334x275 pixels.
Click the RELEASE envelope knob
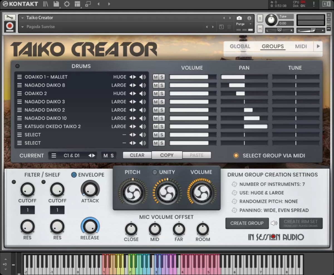tap(90, 226)
